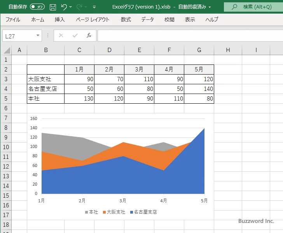Click the Select All corner triangle
The width and height of the screenshot is (283, 233).
tap(7, 50)
